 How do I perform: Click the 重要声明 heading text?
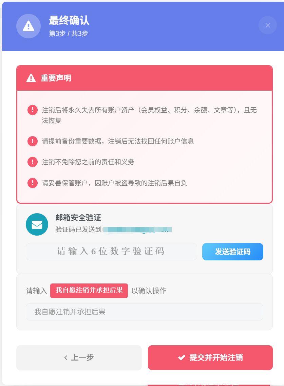coord(56,78)
